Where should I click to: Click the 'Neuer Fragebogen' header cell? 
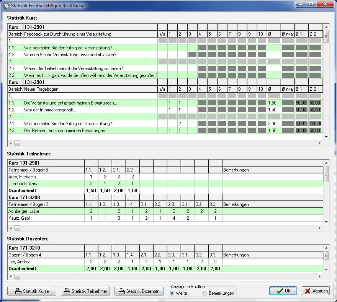tap(90, 89)
